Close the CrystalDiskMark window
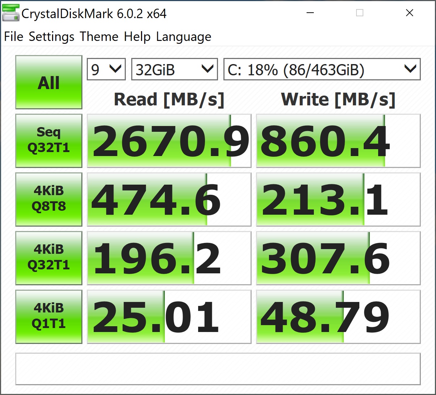Image resolution: width=436 pixels, height=395 pixels. pos(410,13)
